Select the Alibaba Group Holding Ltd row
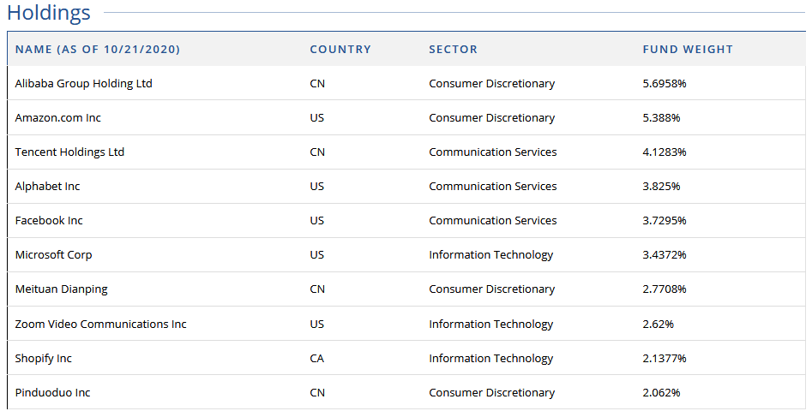This screenshot has height=417, width=812. point(406,83)
